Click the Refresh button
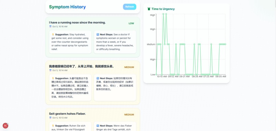This screenshot has width=276, height=131. tap(129, 7)
